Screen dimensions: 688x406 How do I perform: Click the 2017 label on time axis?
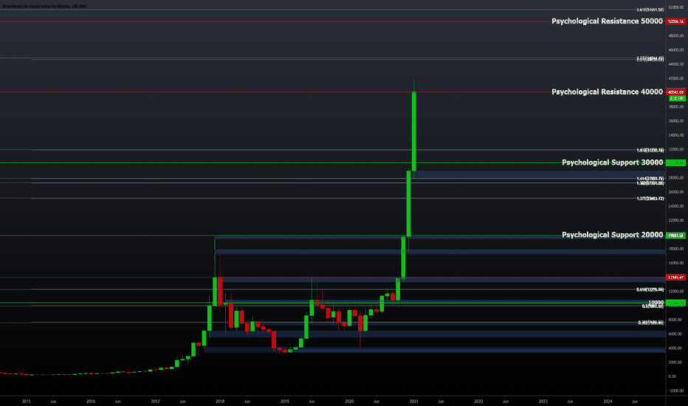coord(155,401)
